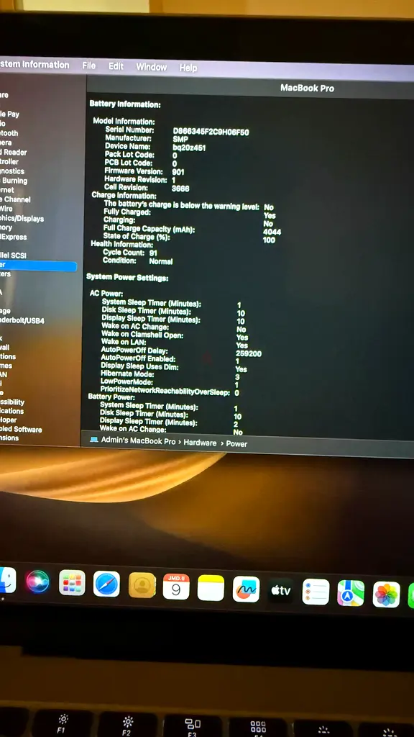Launch Maps from the Dock
The image size is (414, 737).
pyautogui.click(x=351, y=593)
